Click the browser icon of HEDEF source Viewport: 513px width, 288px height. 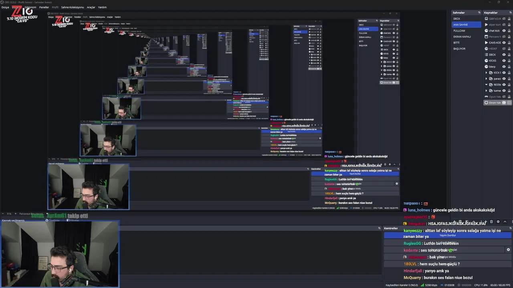(486, 49)
